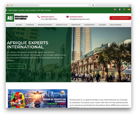Image resolution: width=137 pixels, height=116 pixels.
Task: Open the Accueil menu item
Action: (19, 25)
